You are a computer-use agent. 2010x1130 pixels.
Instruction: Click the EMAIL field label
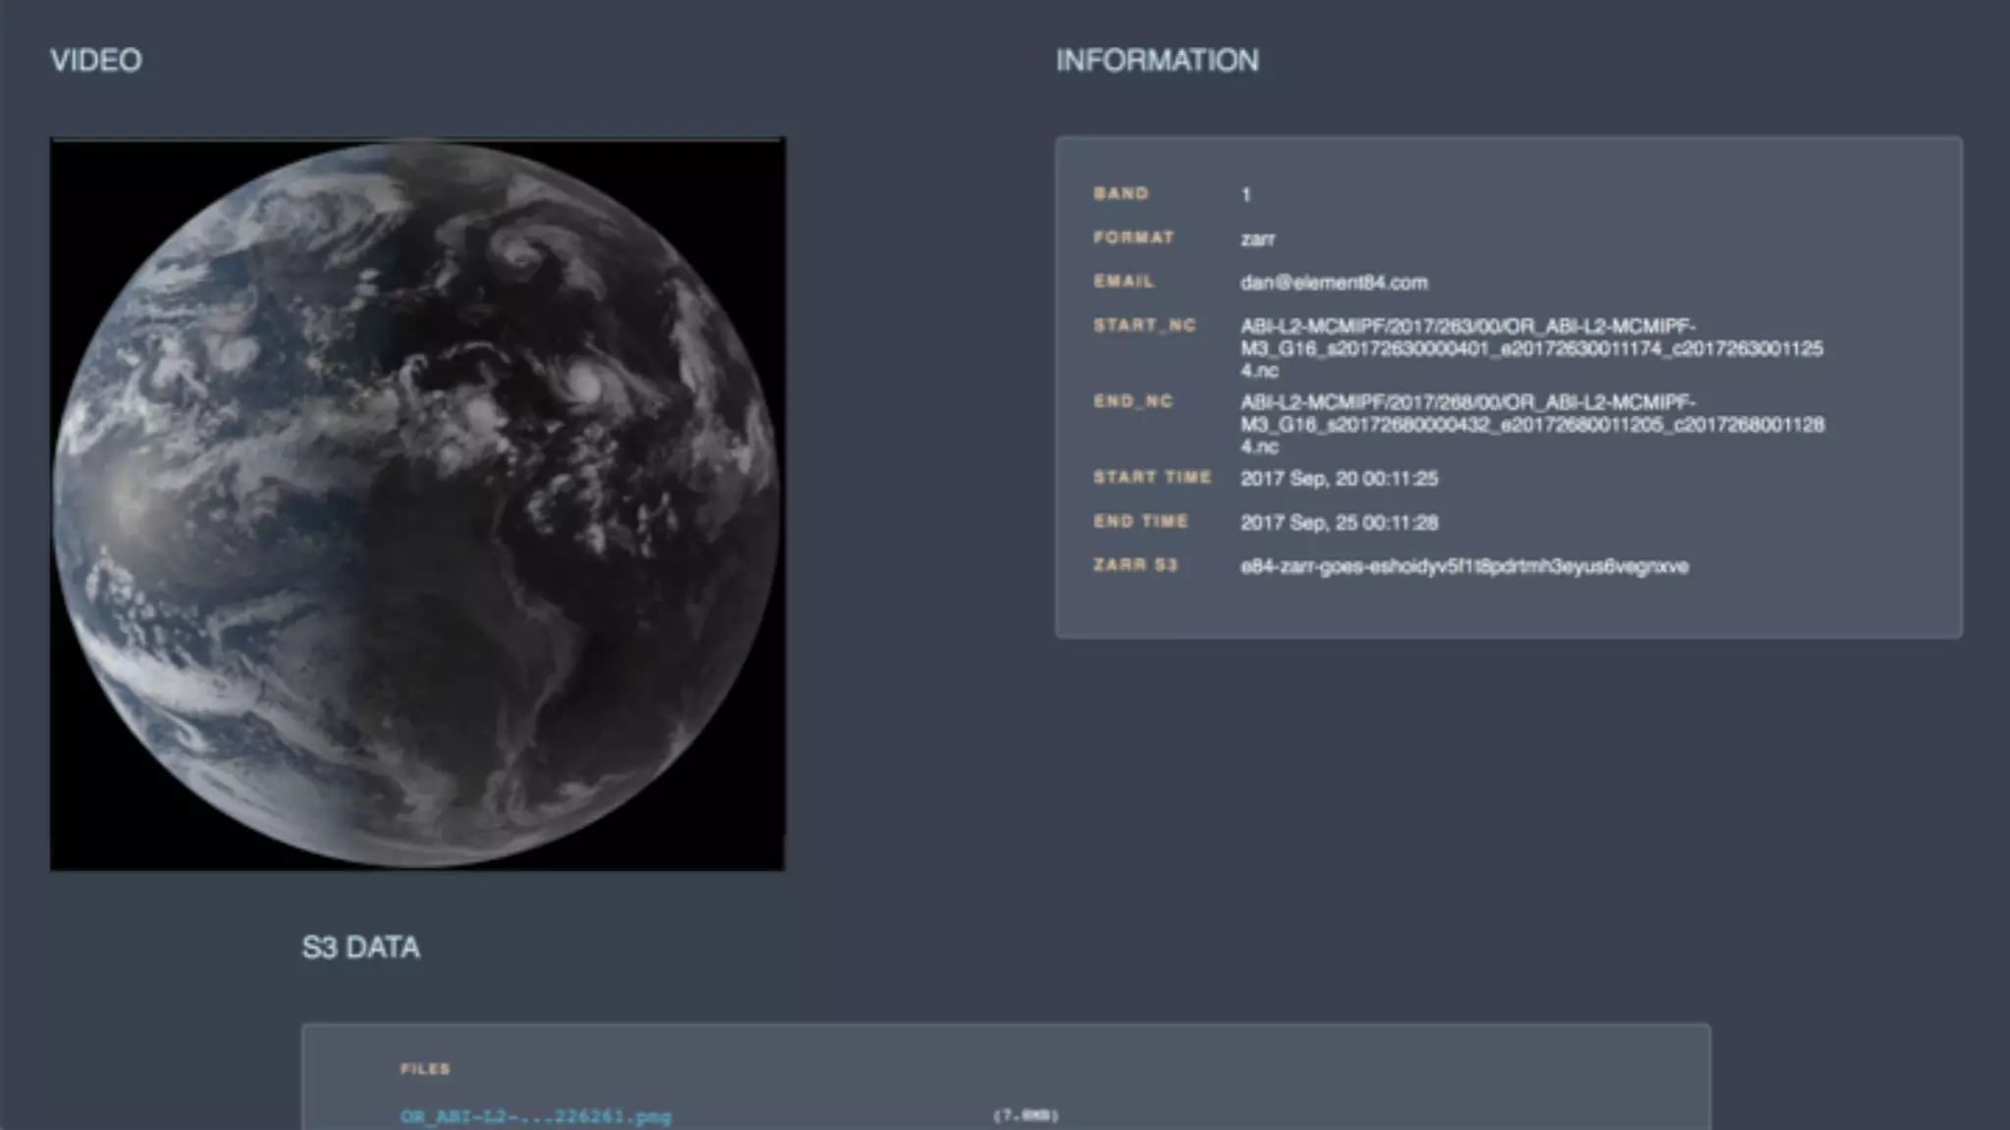[1124, 282]
